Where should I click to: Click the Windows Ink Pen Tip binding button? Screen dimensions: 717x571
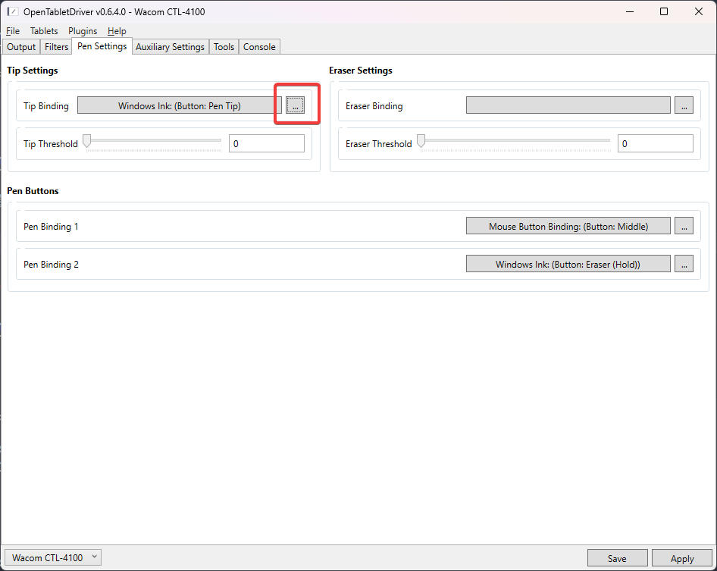(x=179, y=105)
